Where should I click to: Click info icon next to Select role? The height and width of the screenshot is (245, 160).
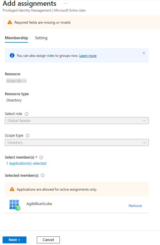pos(26,114)
